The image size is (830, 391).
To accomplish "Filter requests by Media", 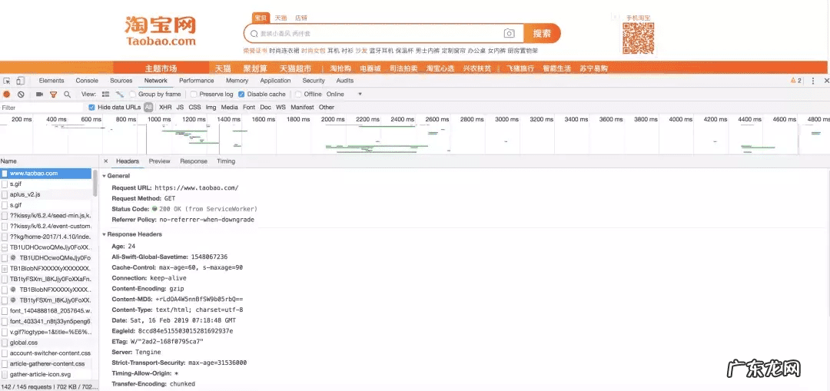I will tap(230, 108).
